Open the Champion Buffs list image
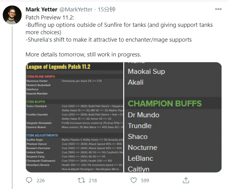 tap(173, 117)
